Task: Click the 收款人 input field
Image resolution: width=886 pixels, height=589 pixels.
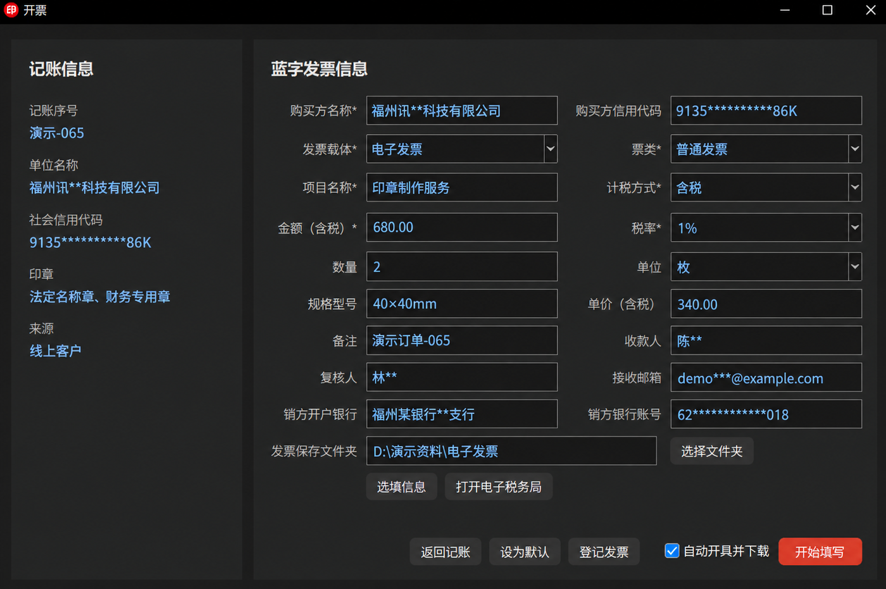Action: point(766,340)
